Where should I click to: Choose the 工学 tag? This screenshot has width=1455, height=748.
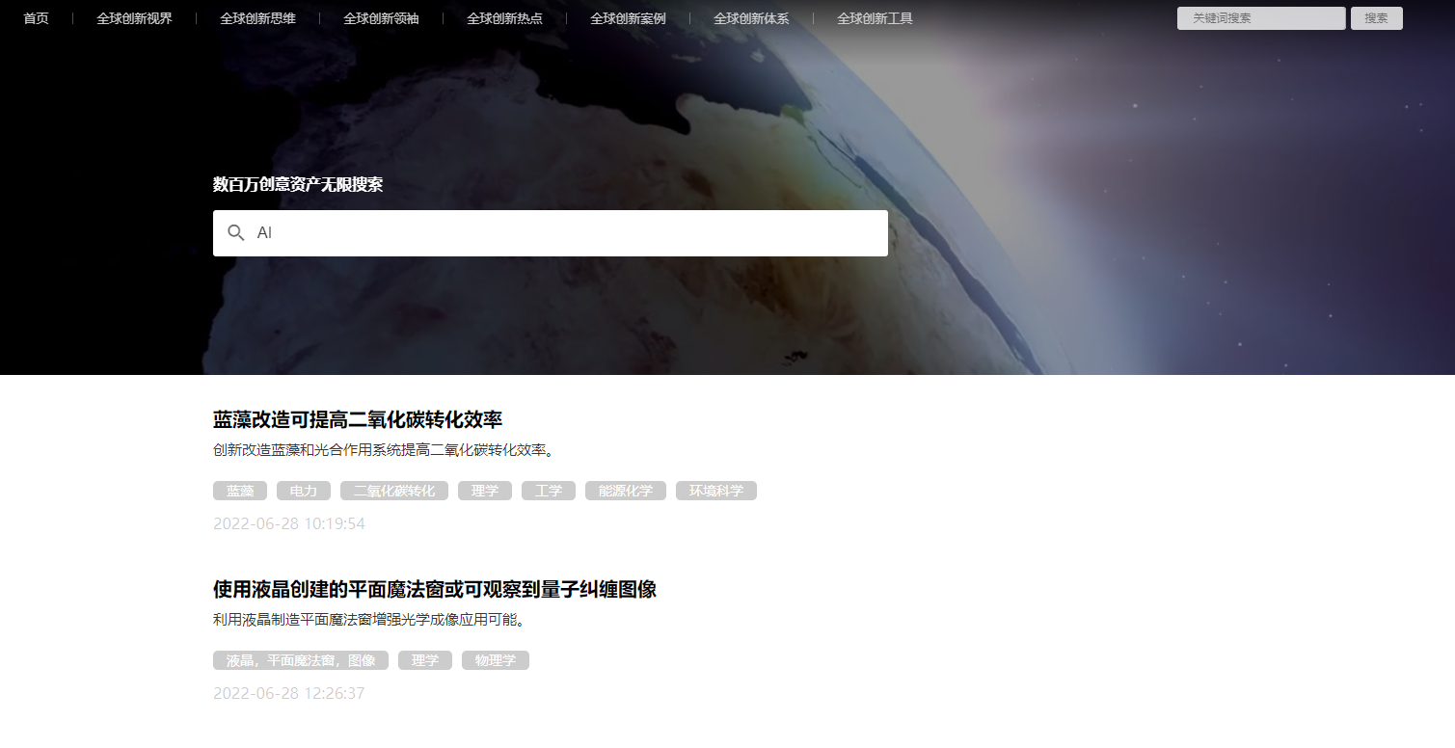coord(549,491)
